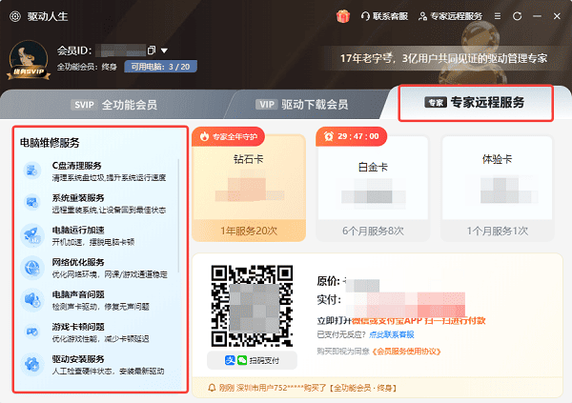Screen dimensions: 572x403
Task: Click the C盘清理服务 icon
Action: [x=32, y=171]
